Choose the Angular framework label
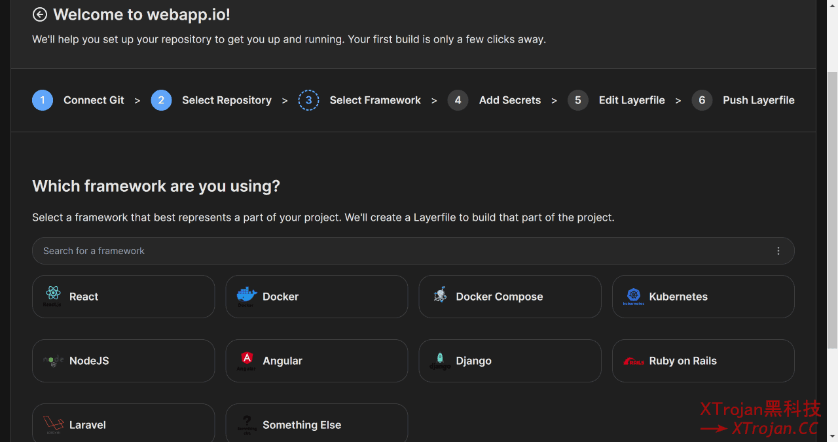The height and width of the screenshot is (442, 838). click(x=282, y=361)
